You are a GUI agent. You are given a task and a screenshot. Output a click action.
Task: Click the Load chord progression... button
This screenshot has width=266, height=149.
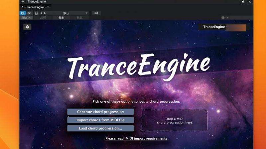(x=100, y=128)
